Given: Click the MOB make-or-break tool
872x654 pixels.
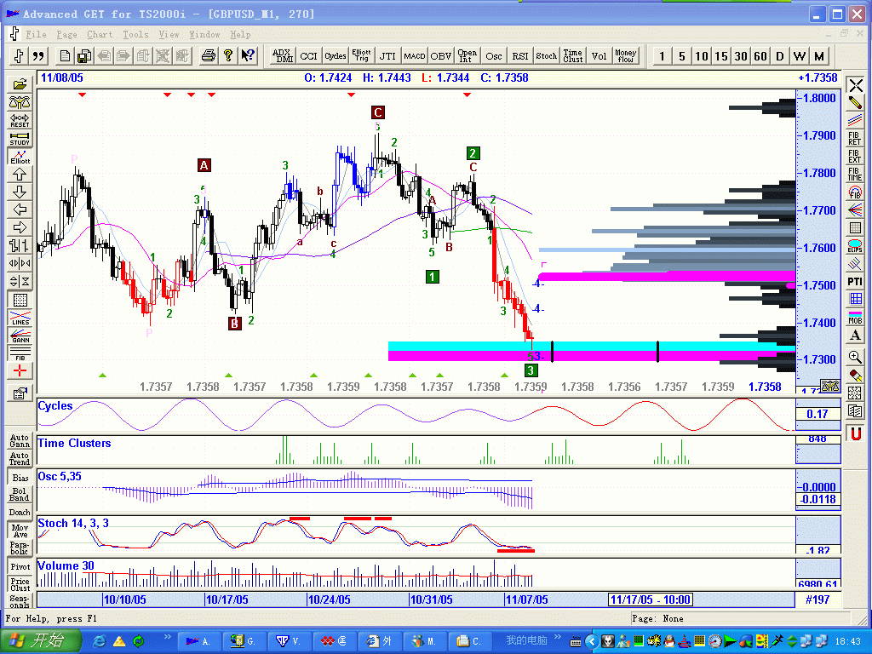Looking at the screenshot, I should click(x=855, y=317).
